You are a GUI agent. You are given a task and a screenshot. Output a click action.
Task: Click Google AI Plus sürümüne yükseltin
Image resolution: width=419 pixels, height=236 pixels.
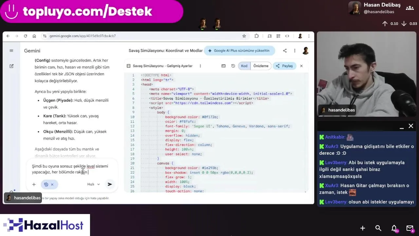(239, 51)
